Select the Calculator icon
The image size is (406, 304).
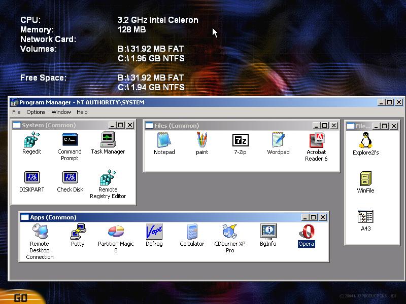click(x=192, y=232)
